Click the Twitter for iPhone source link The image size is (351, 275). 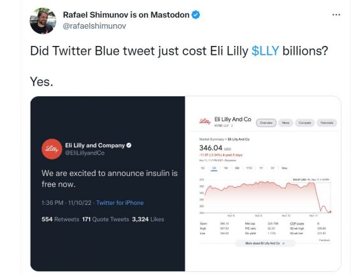tap(120, 203)
